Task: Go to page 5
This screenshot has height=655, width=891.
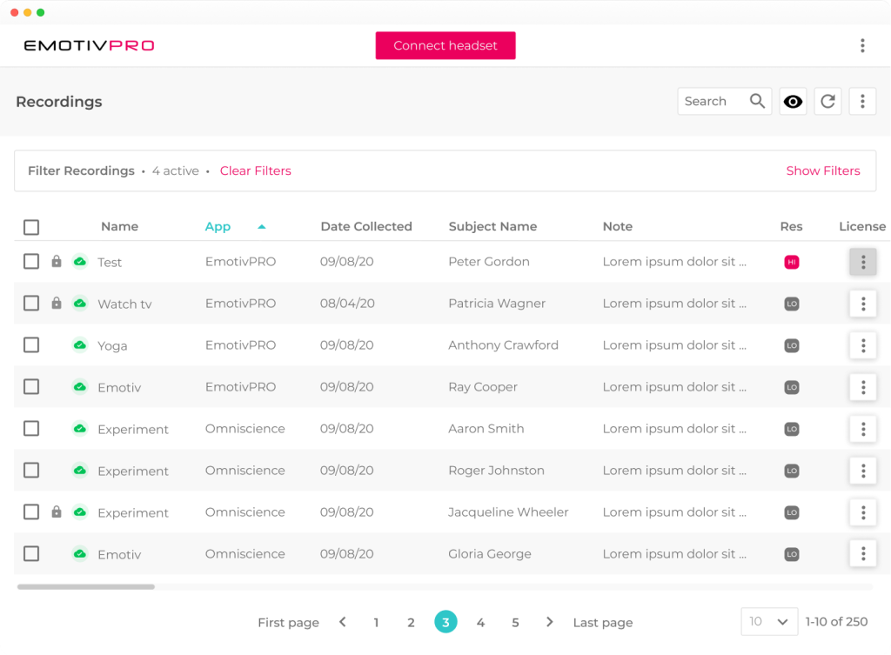Action: tap(515, 623)
